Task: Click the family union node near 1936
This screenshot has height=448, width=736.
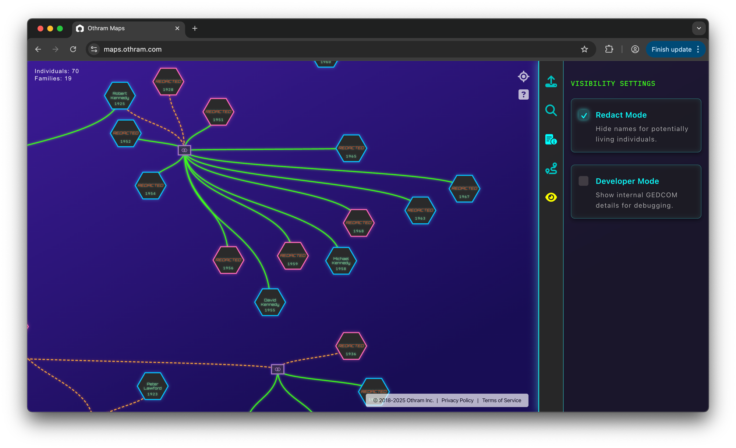Action: [277, 369]
